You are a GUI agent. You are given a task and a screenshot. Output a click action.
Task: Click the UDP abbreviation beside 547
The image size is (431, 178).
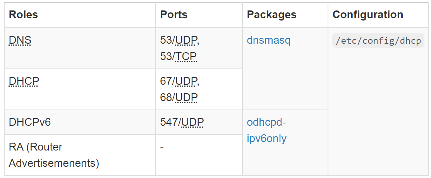[x=192, y=122]
